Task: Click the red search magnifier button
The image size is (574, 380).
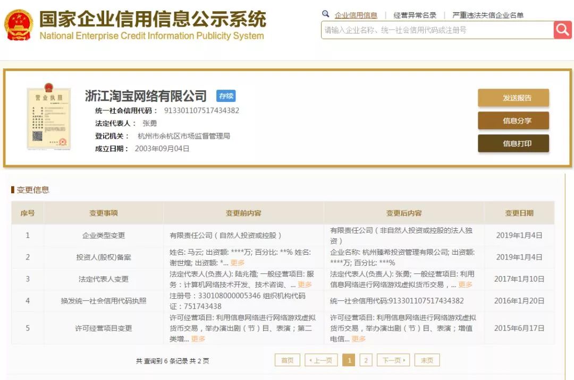Action: pos(562,30)
